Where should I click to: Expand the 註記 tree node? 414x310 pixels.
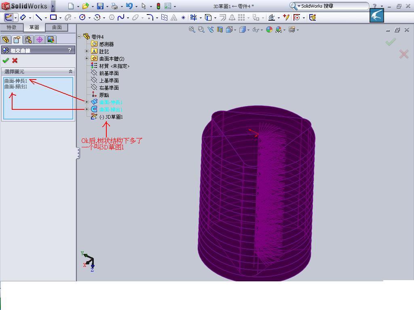(87, 51)
